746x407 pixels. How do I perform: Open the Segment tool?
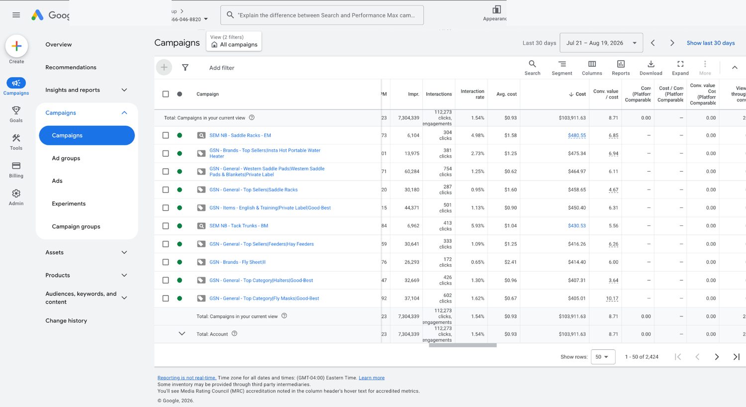click(562, 68)
